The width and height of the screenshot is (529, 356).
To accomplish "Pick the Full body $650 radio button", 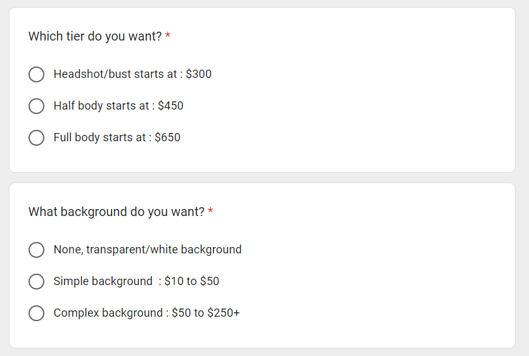I will [x=37, y=137].
